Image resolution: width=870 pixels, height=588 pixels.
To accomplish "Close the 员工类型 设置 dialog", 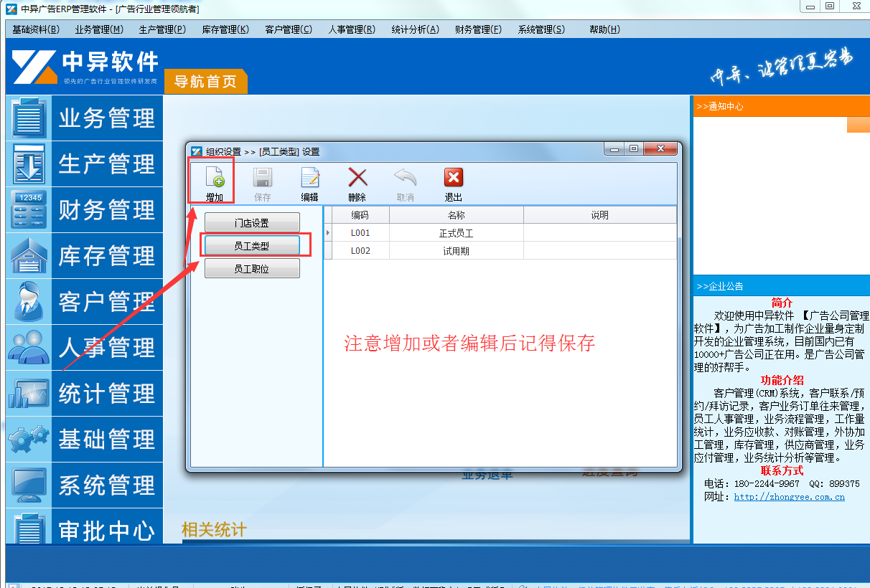I will click(660, 149).
